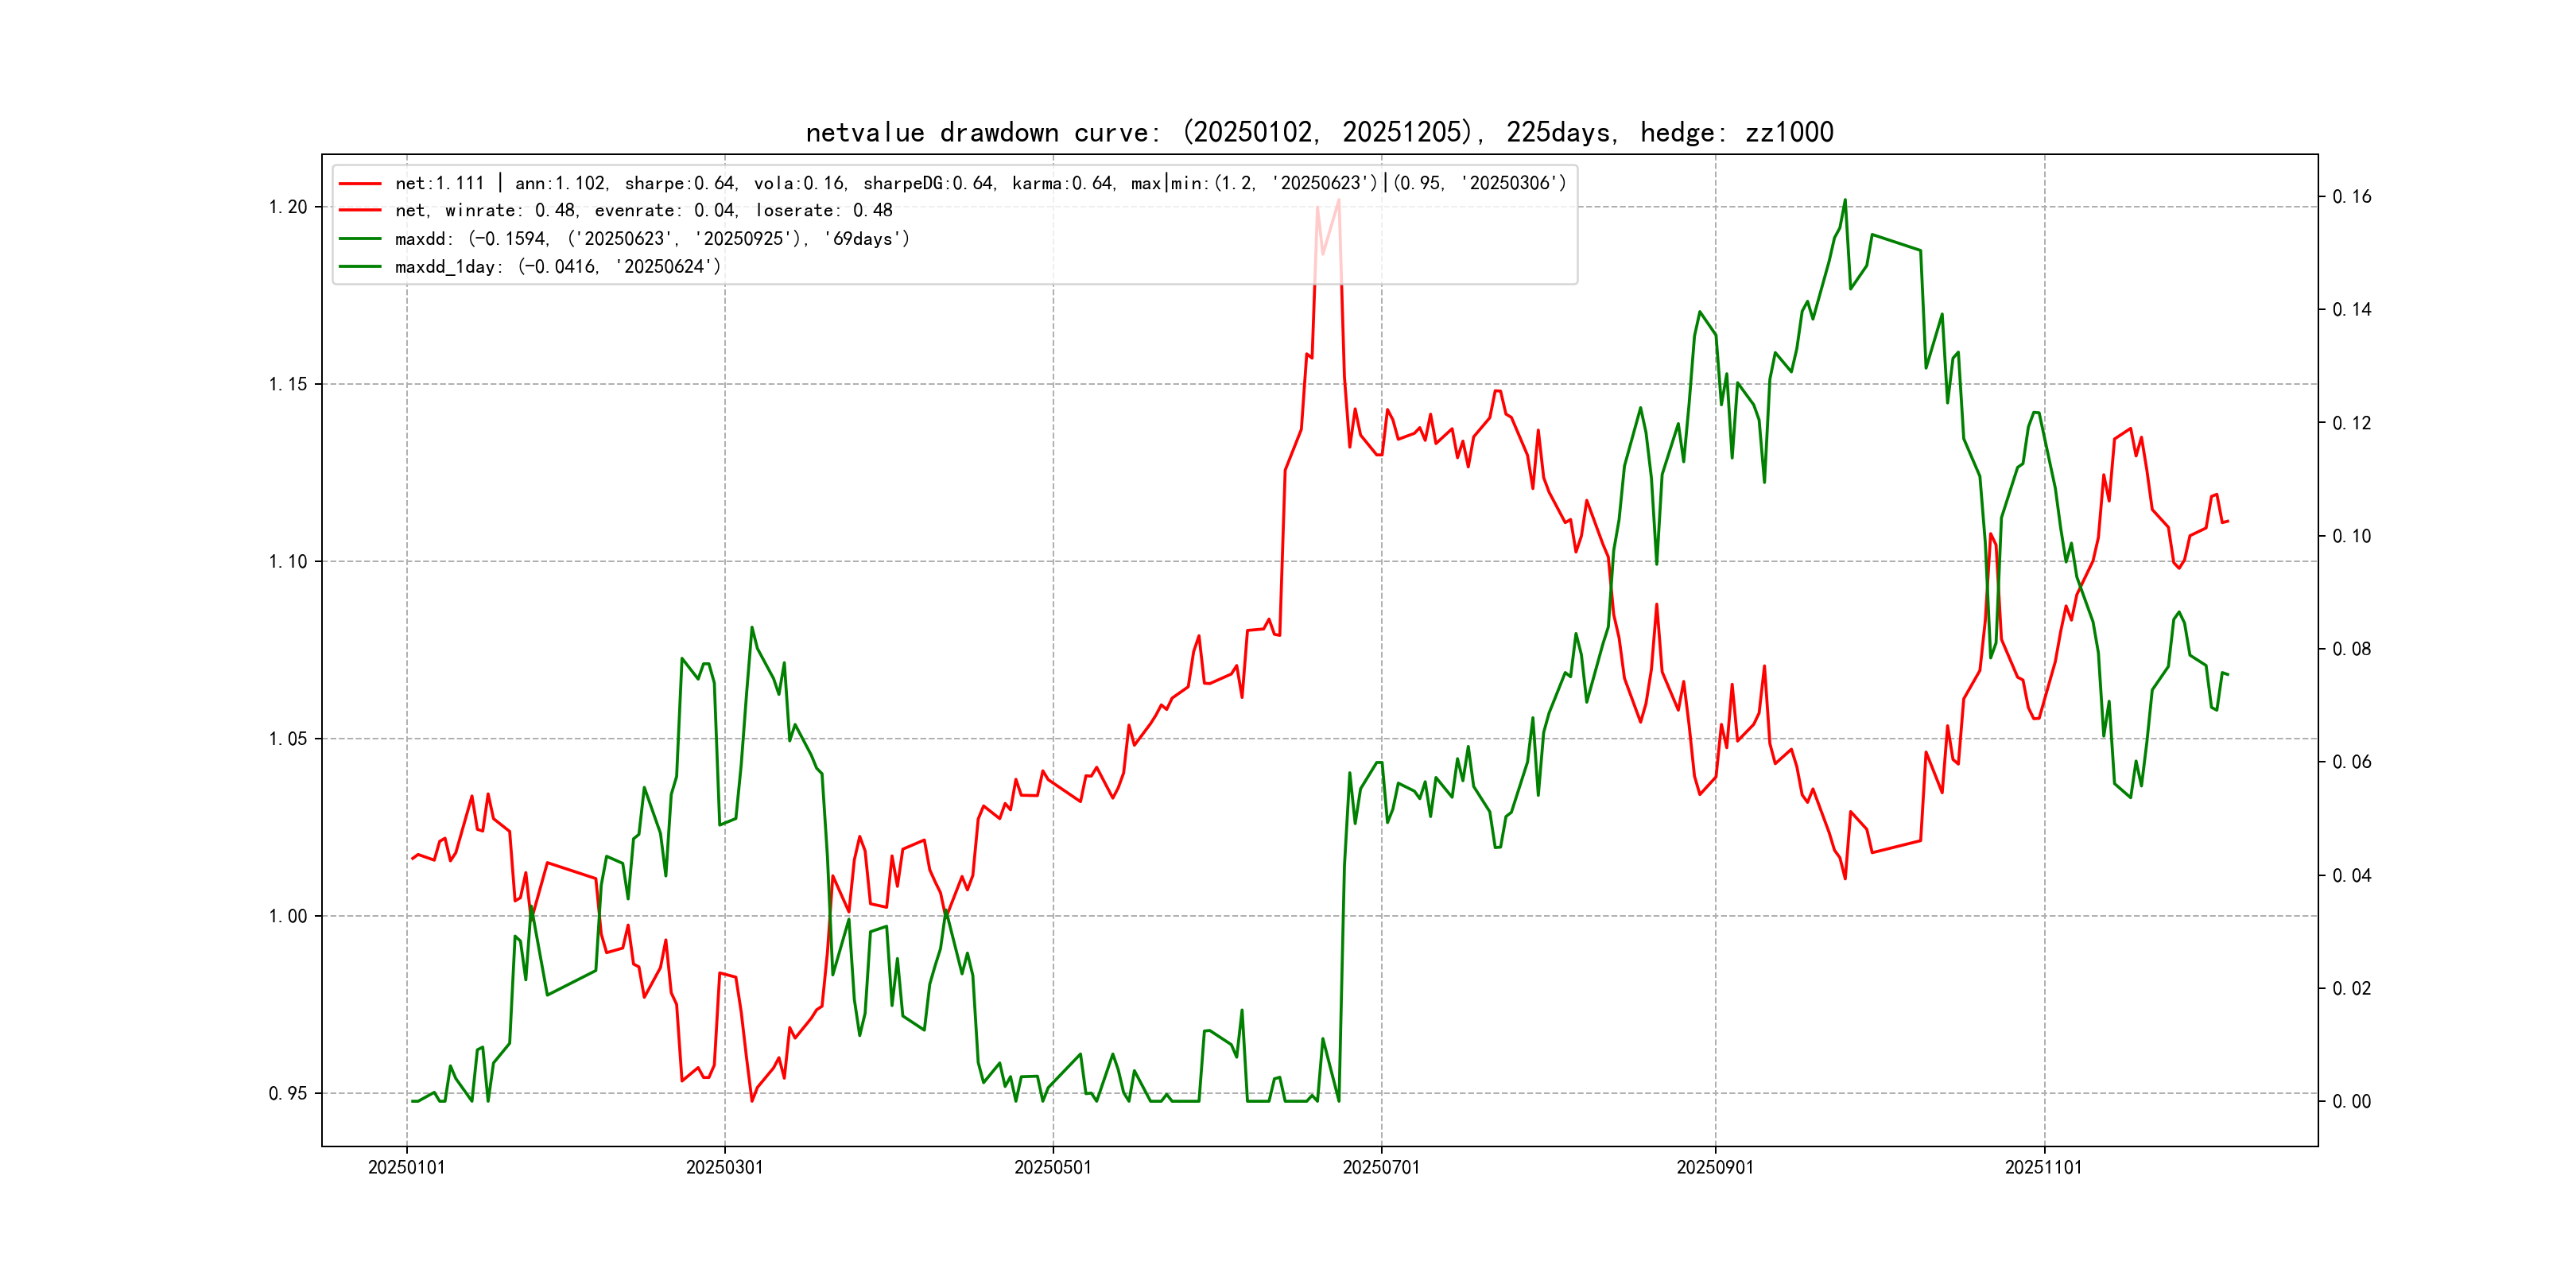Screen dimensions: 2576x1288
Task: Click the chart title text
Action: coord(1319,132)
